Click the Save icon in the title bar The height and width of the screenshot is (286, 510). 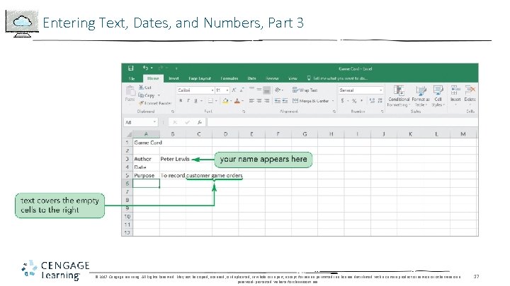[x=131, y=68]
